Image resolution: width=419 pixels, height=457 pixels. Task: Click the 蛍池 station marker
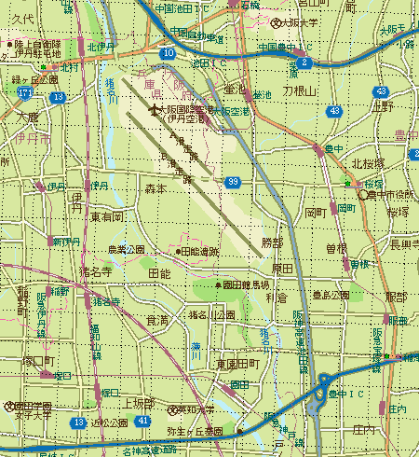click(x=249, y=96)
